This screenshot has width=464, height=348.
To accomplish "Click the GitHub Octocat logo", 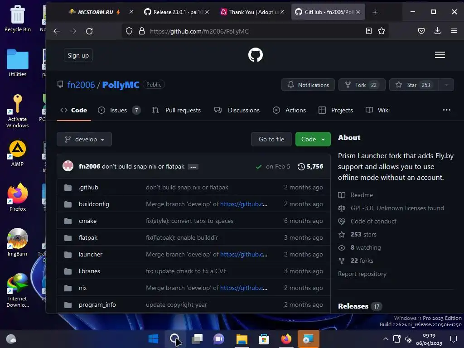I will (x=256, y=55).
